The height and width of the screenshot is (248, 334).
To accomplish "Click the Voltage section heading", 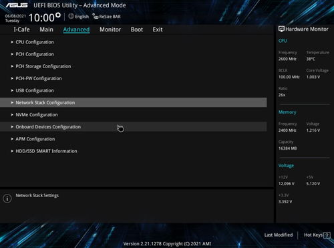I will [286, 166].
